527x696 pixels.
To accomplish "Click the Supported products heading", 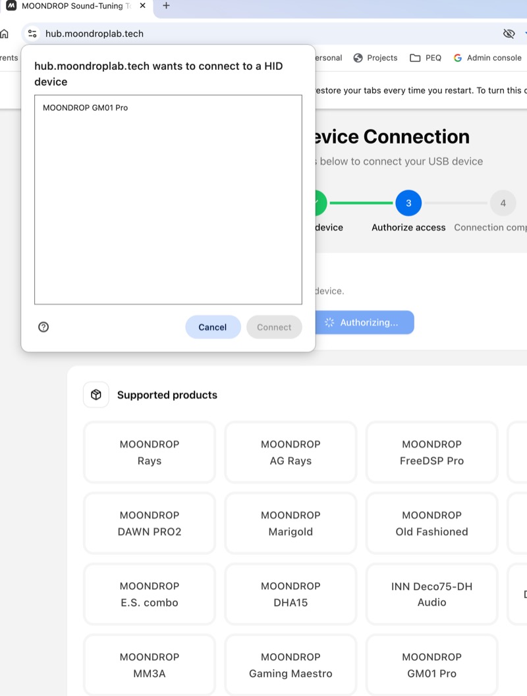I will coord(167,395).
